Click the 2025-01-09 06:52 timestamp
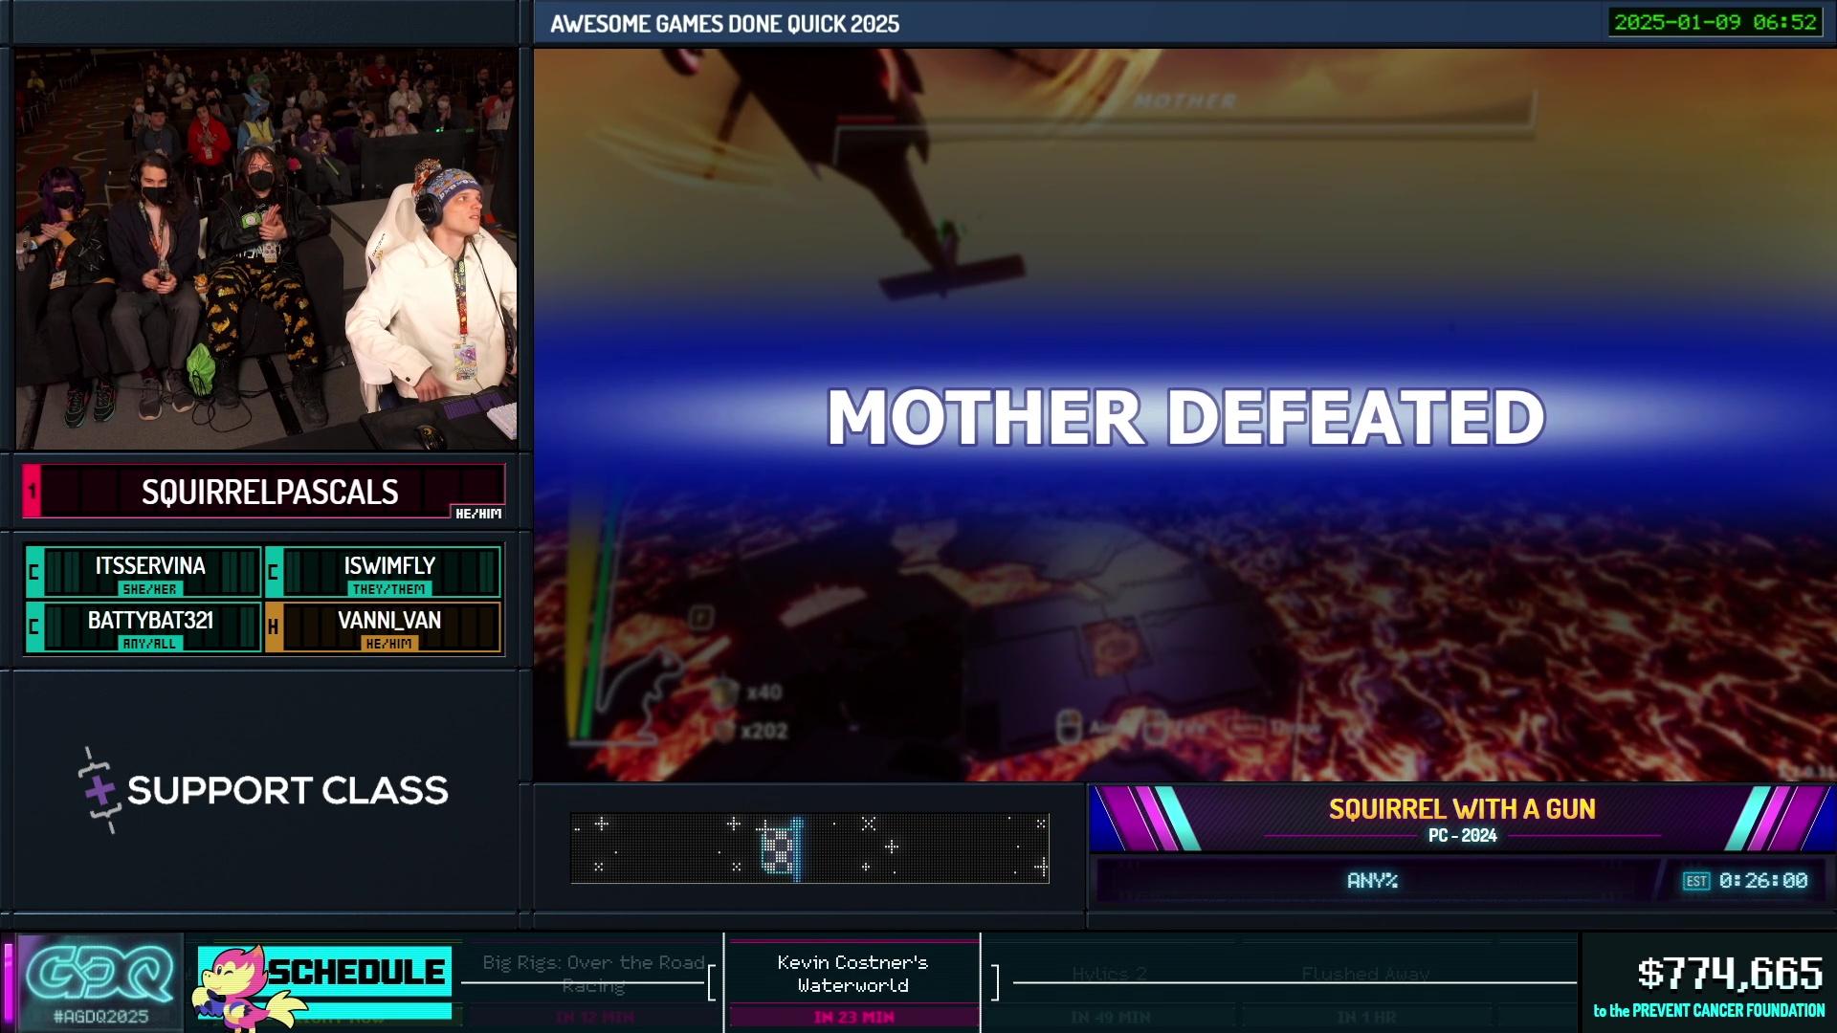The height and width of the screenshot is (1033, 1837). (x=1715, y=23)
